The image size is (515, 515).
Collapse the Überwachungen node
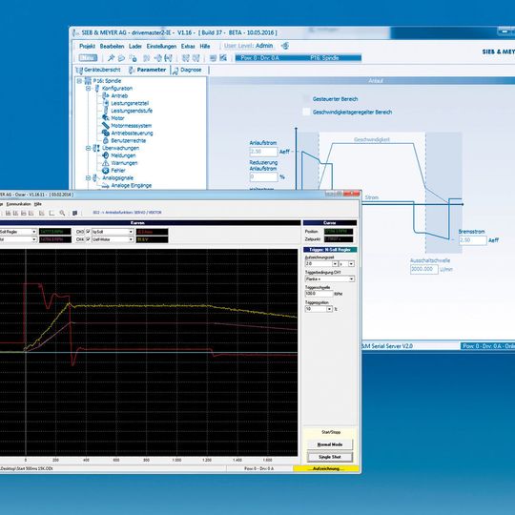pyautogui.click(x=88, y=148)
